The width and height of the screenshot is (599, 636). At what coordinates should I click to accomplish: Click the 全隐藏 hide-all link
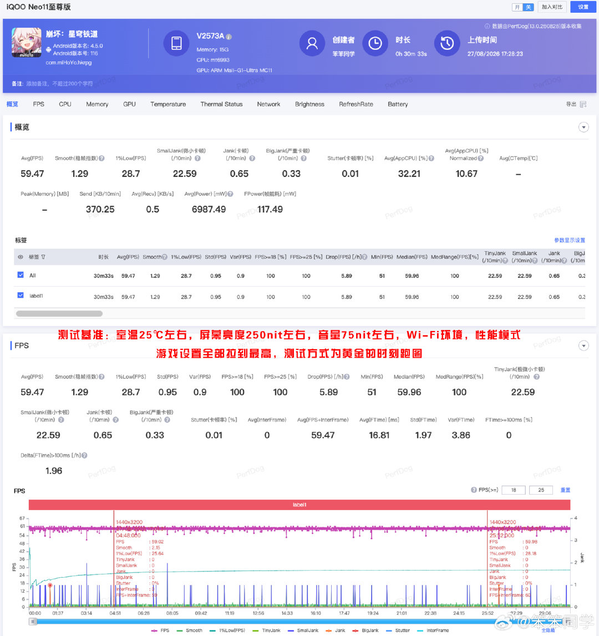click(x=548, y=630)
